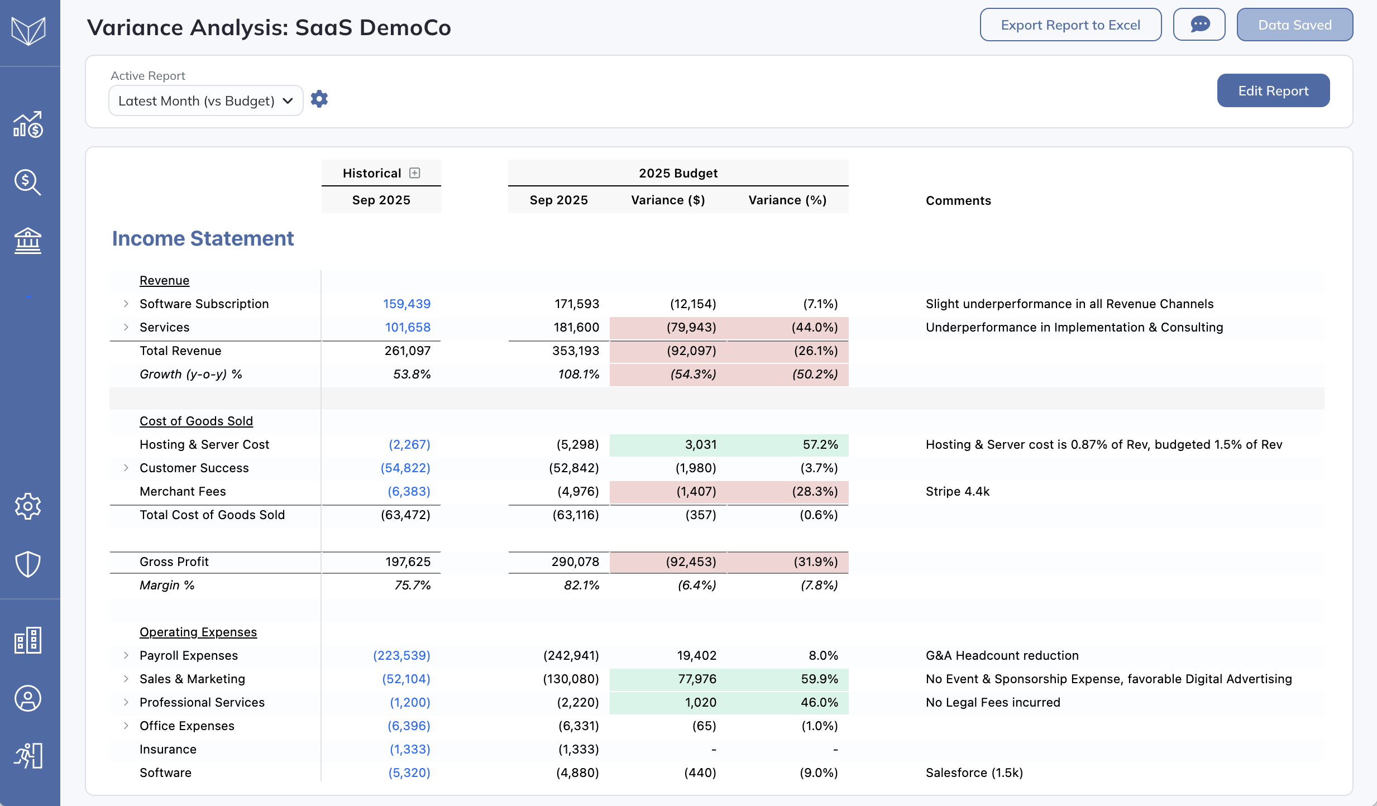Expand Historical columns with plus toggle
Screen dimensions: 1377x806
[415, 173]
